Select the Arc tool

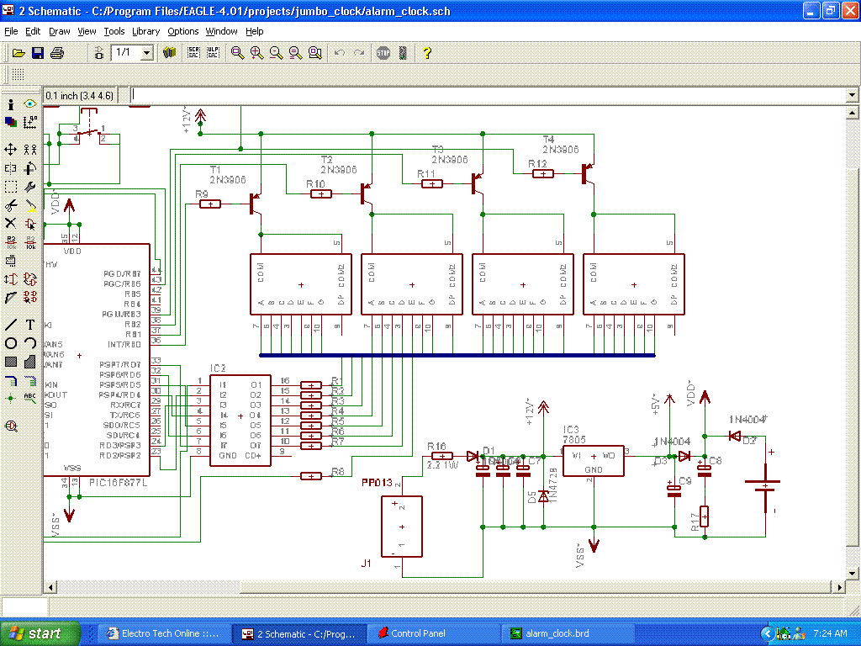coord(30,343)
